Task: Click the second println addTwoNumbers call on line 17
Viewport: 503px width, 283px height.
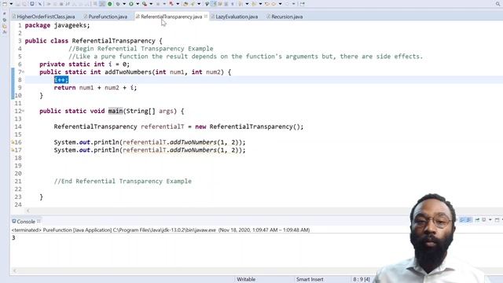Action: [149, 150]
